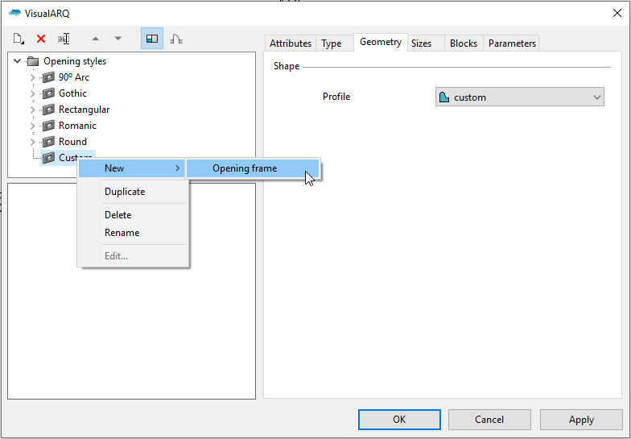Click the move down arrow icon
This screenshot has height=439, width=631.
pyautogui.click(x=118, y=39)
